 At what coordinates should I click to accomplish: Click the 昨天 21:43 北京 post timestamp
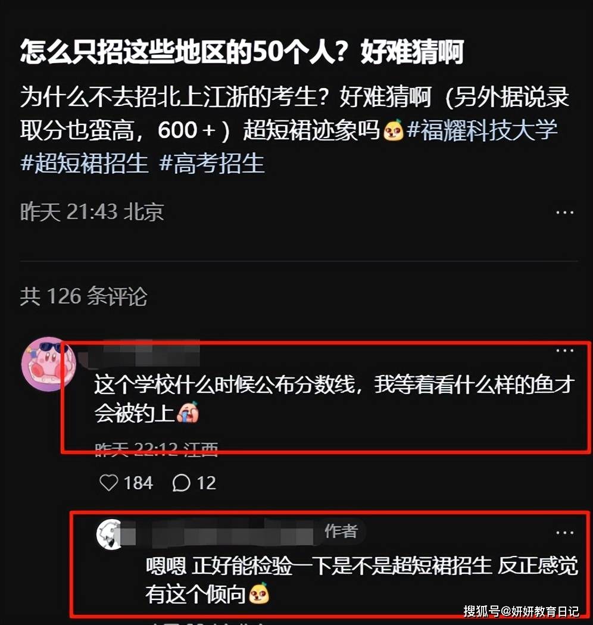point(92,212)
